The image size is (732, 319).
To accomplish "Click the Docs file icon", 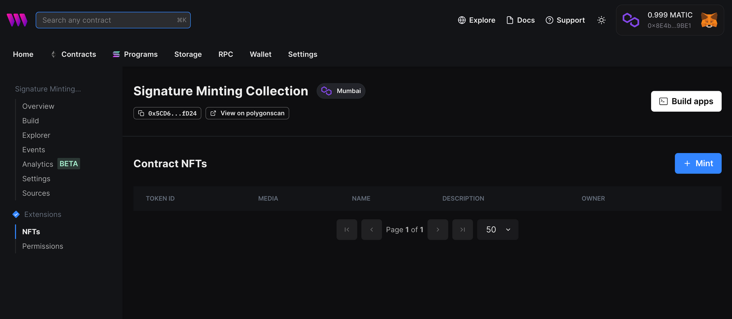I will click(x=510, y=20).
